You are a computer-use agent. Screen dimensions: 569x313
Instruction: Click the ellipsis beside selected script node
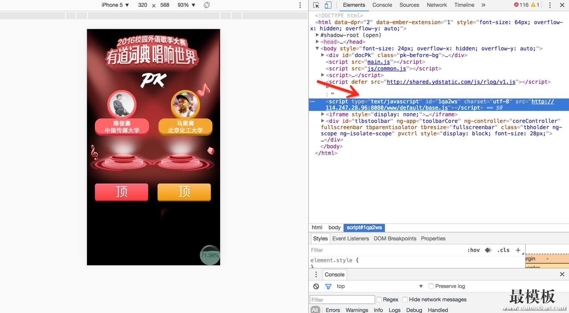pos(312,102)
